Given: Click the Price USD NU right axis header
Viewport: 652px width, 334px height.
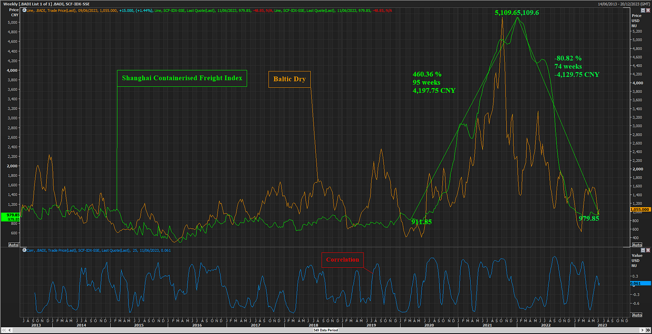Looking at the screenshot, I should point(637,20).
